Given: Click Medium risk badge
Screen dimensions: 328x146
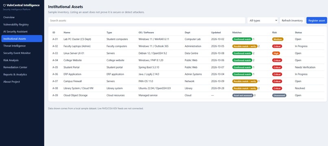Looking at the screenshot, I should (278, 39).
